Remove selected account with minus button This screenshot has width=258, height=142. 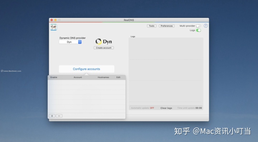(59, 116)
